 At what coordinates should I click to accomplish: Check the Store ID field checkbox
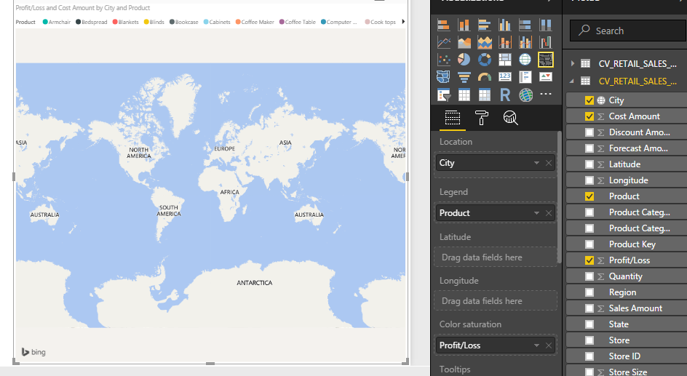pos(589,356)
